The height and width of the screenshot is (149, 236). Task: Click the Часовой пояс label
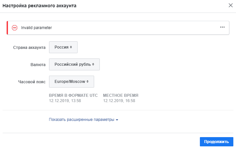tap(32, 82)
